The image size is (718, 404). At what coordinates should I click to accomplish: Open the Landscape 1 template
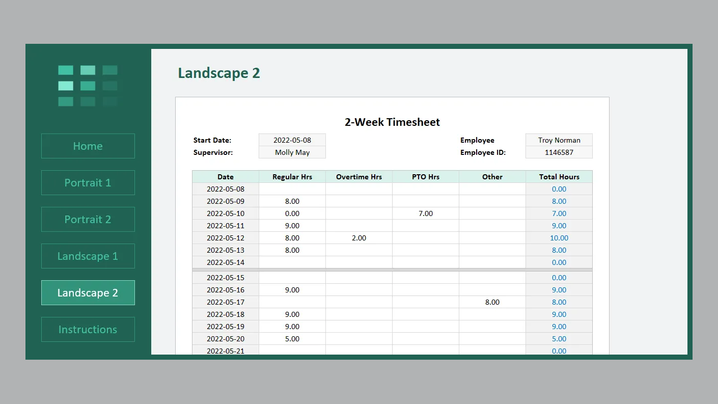point(88,256)
